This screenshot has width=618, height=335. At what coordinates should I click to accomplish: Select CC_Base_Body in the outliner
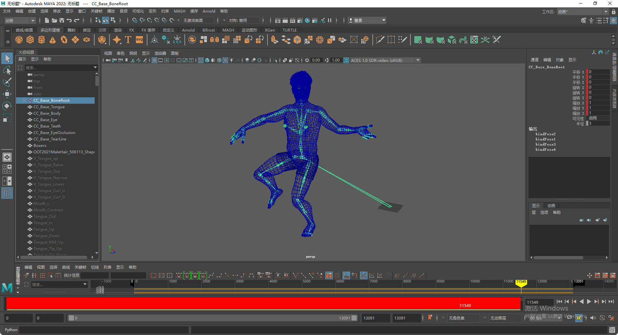47,113
